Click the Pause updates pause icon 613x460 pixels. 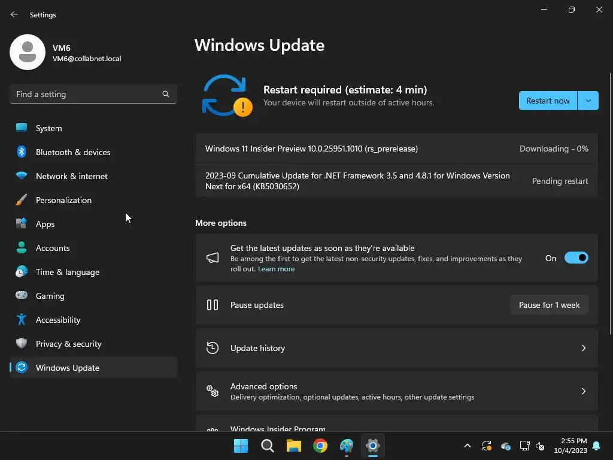click(213, 305)
